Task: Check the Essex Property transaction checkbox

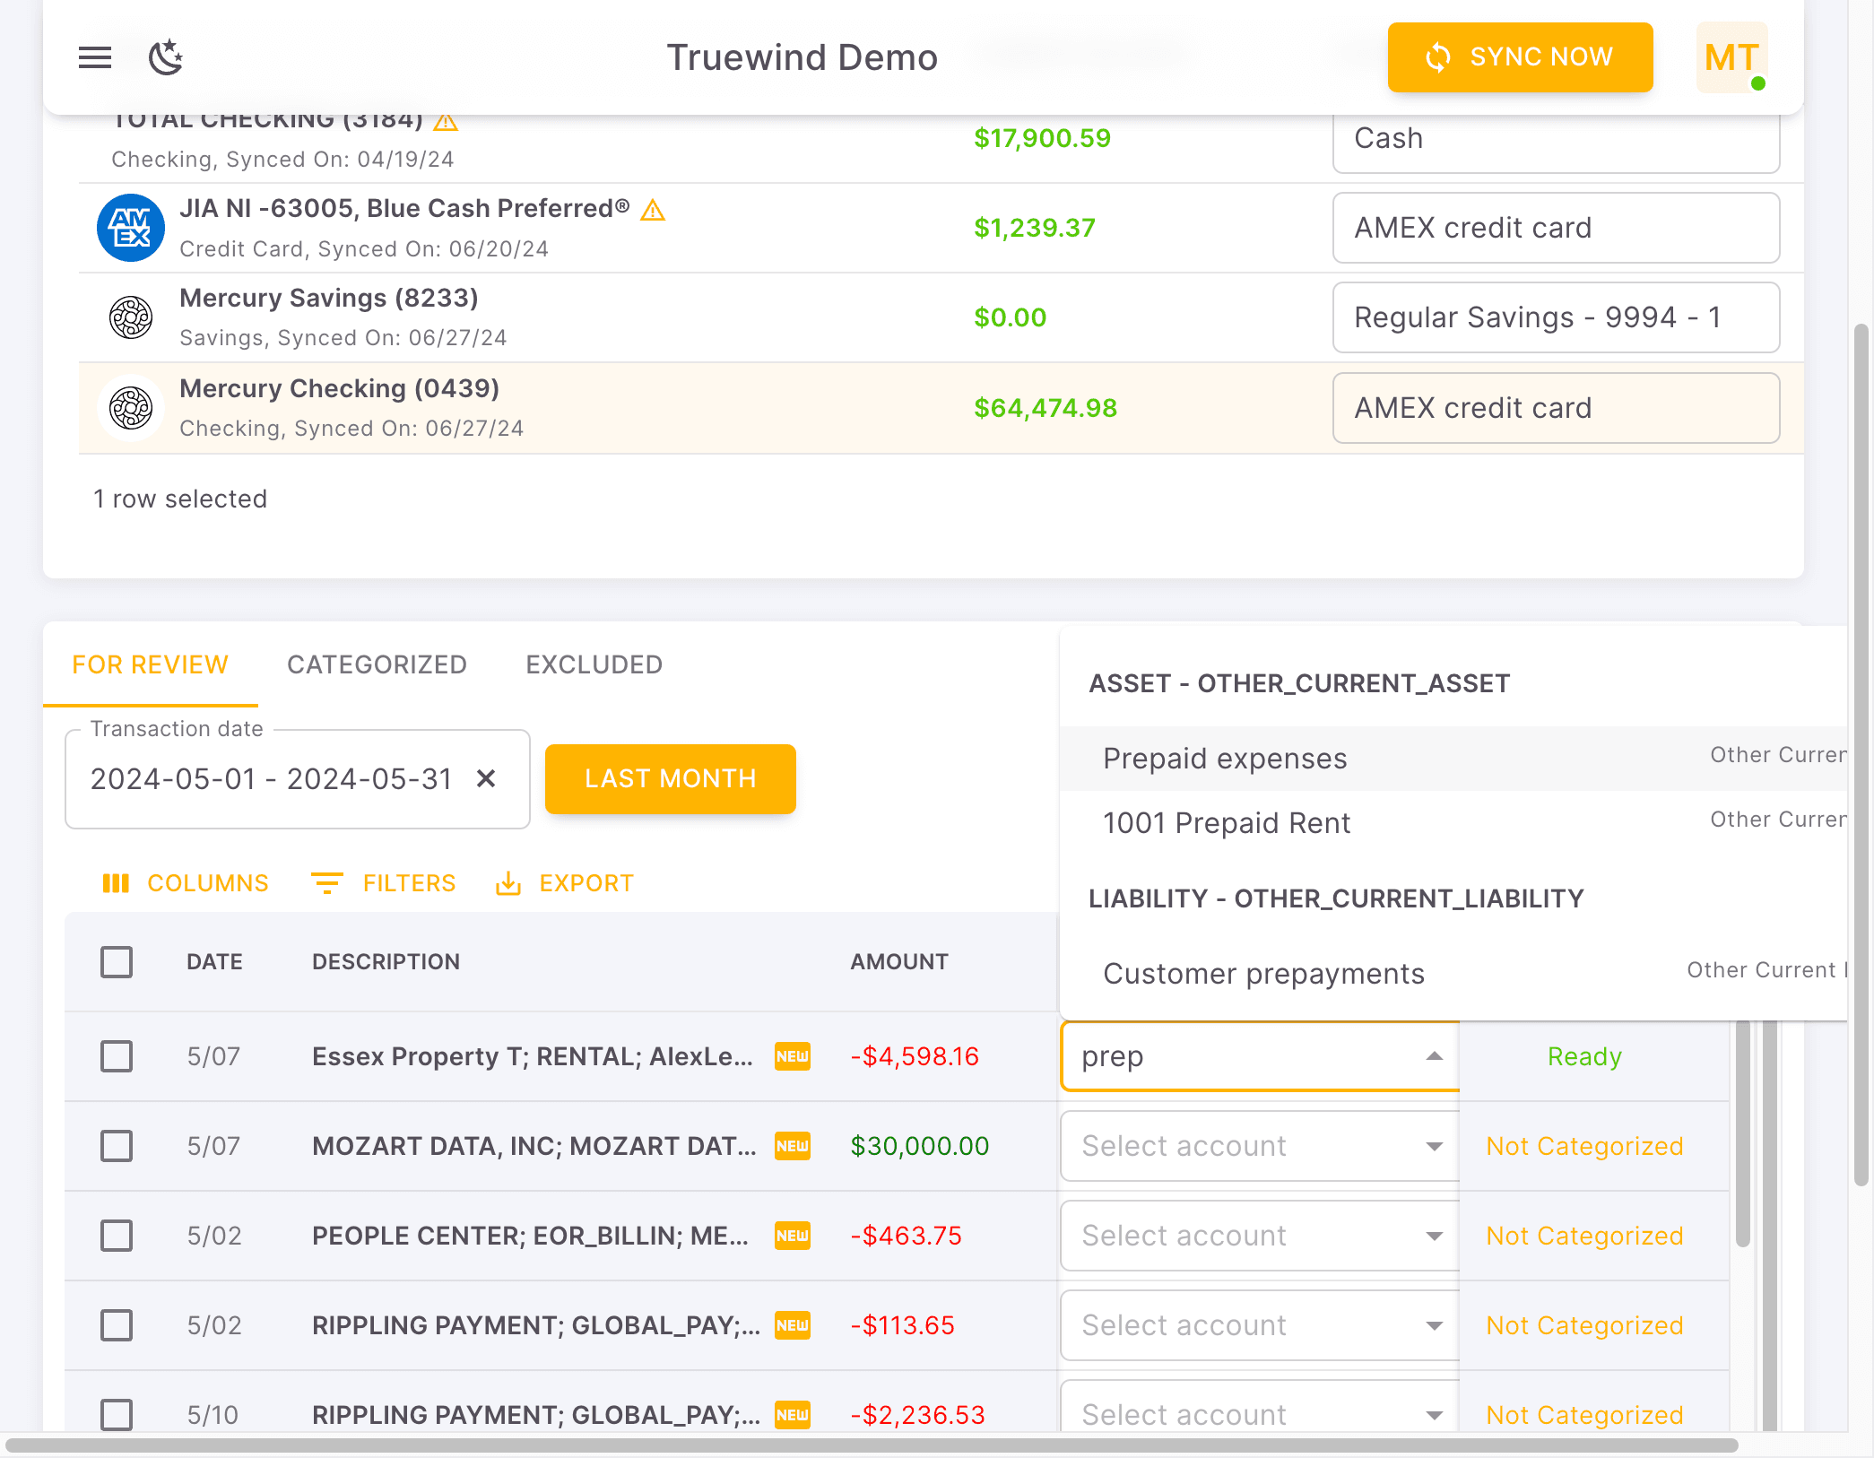Action: tap(117, 1056)
